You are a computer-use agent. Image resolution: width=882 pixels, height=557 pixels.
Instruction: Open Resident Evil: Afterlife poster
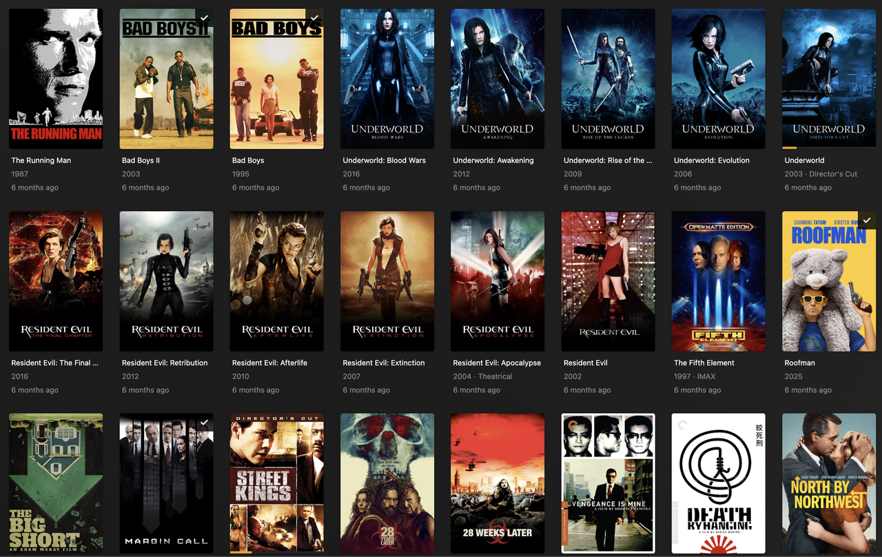276,281
